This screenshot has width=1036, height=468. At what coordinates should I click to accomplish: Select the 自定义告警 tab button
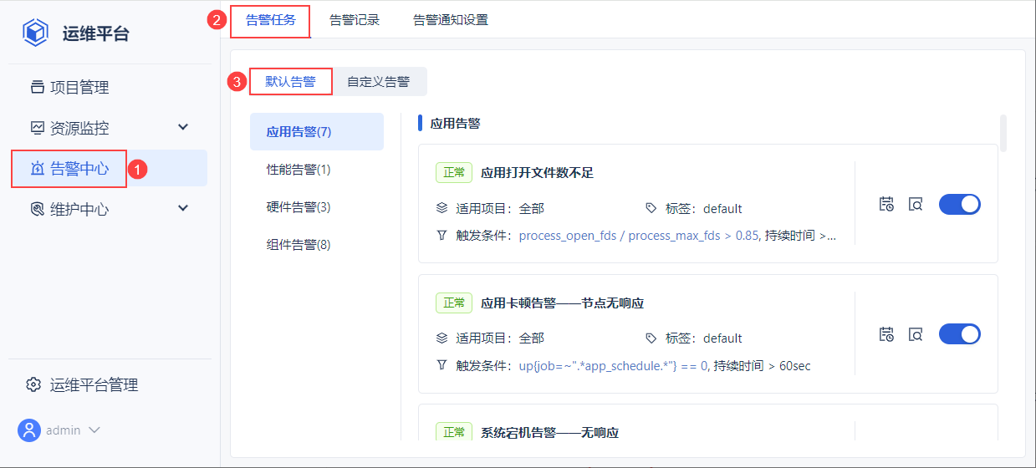(x=379, y=82)
